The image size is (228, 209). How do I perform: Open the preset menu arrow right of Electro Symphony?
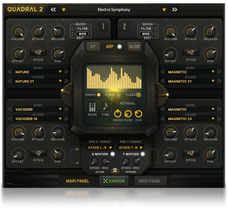point(164,10)
